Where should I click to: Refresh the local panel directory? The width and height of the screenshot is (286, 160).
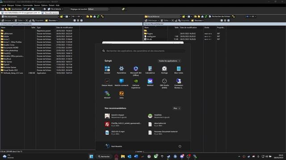point(98,16)
